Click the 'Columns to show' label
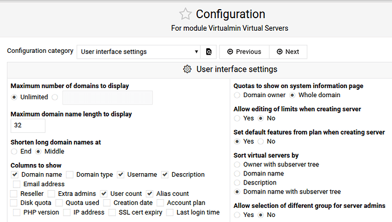 pos(36,165)
